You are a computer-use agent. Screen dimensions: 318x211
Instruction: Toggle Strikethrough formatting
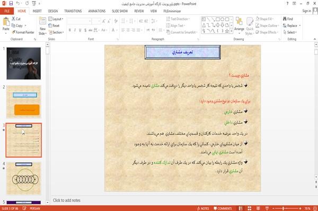(91, 30)
